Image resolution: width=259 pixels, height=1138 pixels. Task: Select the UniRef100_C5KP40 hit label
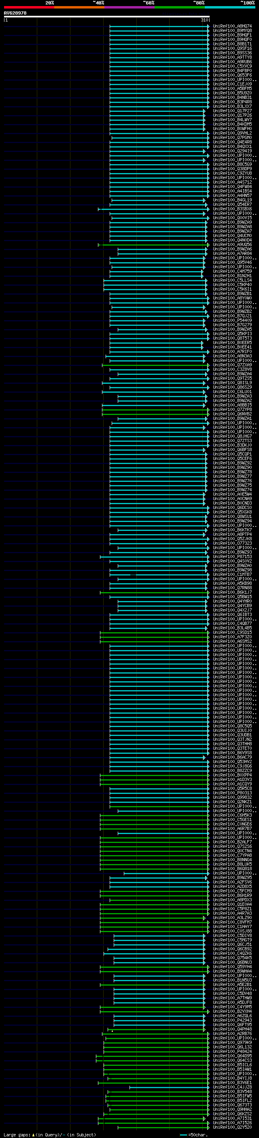[233, 284]
